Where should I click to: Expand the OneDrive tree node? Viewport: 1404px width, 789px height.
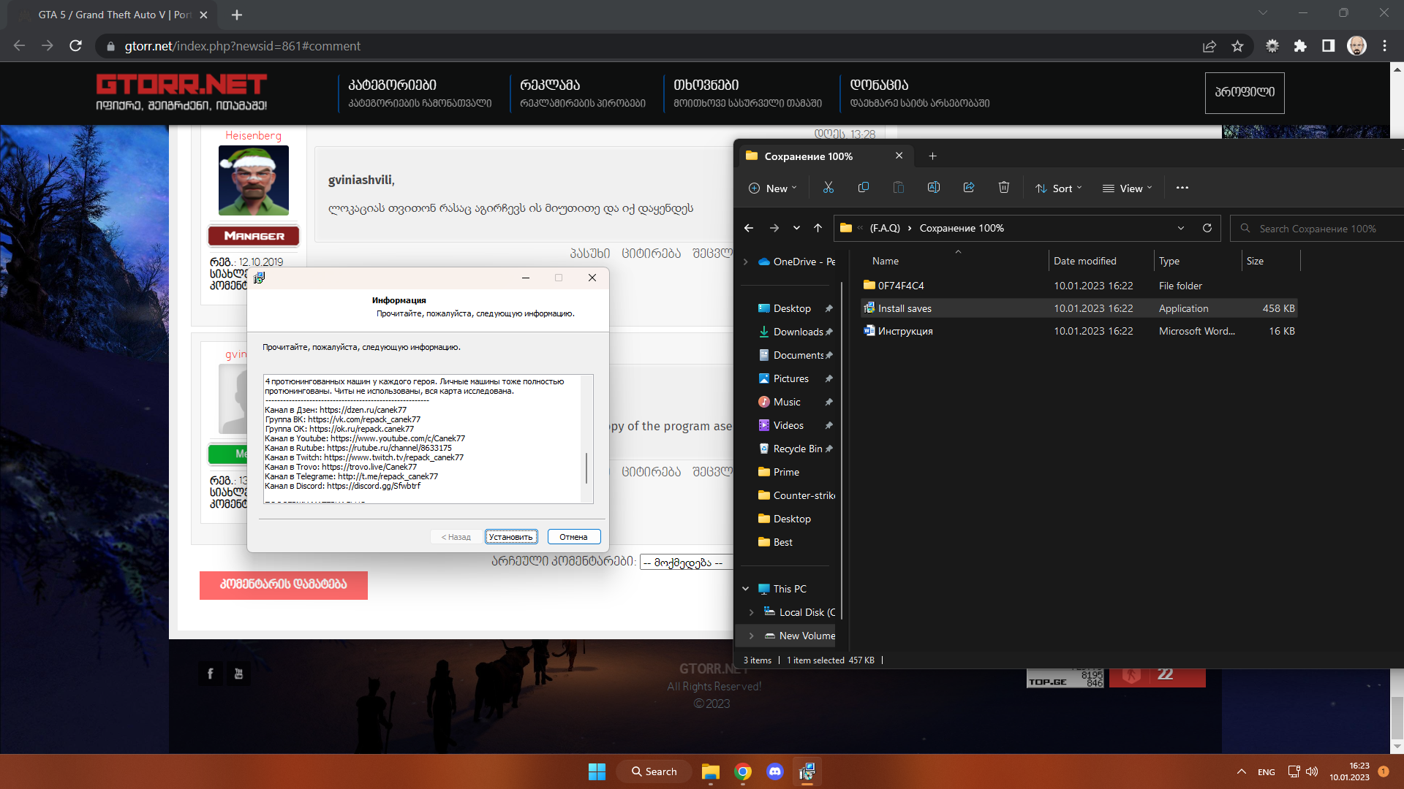pyautogui.click(x=745, y=262)
